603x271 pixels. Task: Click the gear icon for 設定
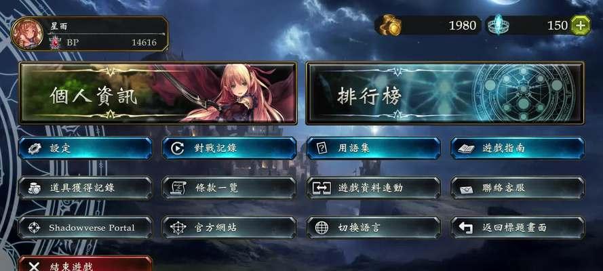pos(34,148)
